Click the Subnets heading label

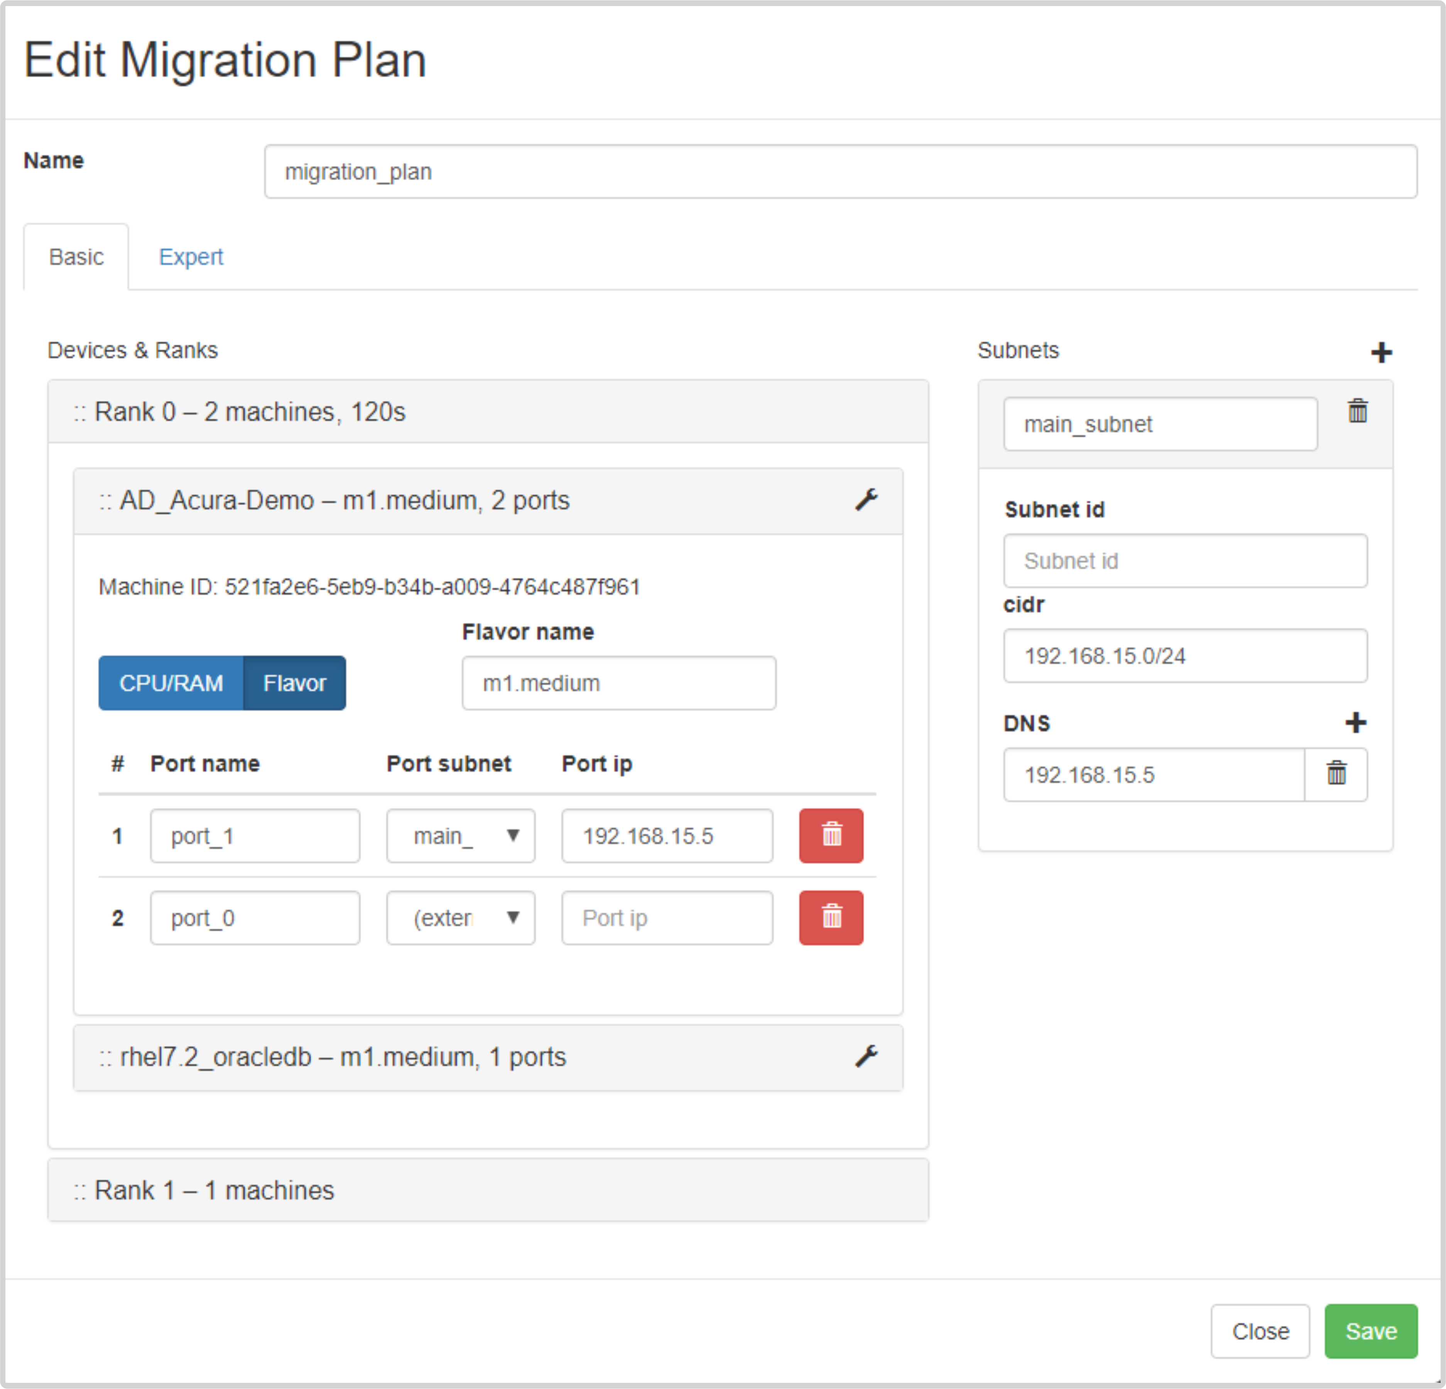pyautogui.click(x=1018, y=350)
